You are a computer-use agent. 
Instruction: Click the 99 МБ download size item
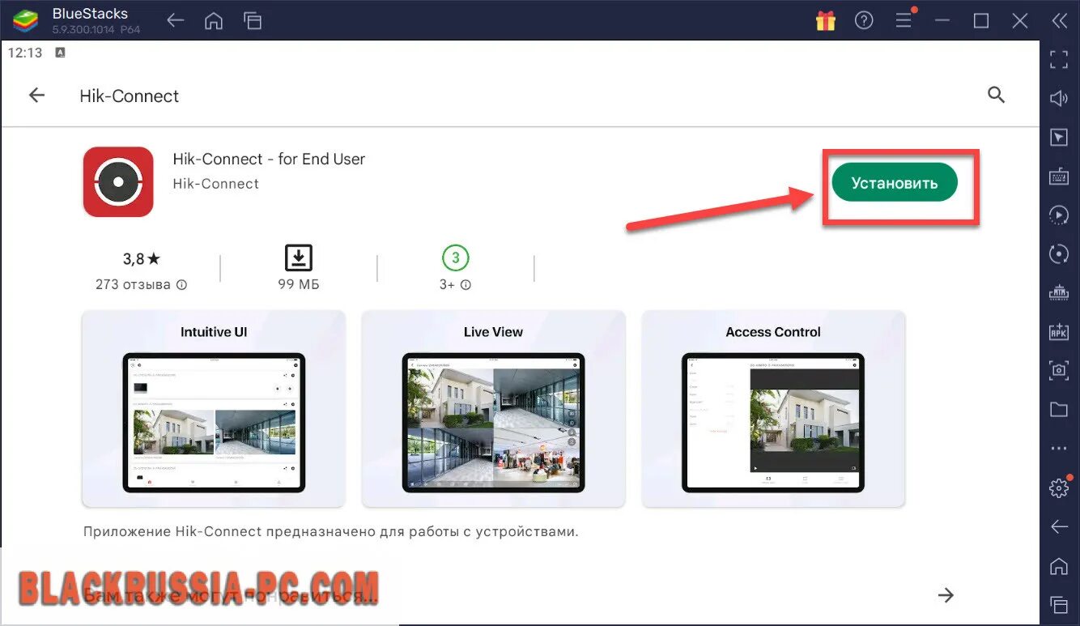click(x=299, y=268)
